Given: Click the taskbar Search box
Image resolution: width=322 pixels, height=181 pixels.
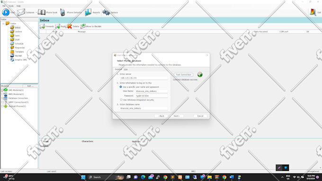Looking at the screenshot, I should tap(106, 177).
